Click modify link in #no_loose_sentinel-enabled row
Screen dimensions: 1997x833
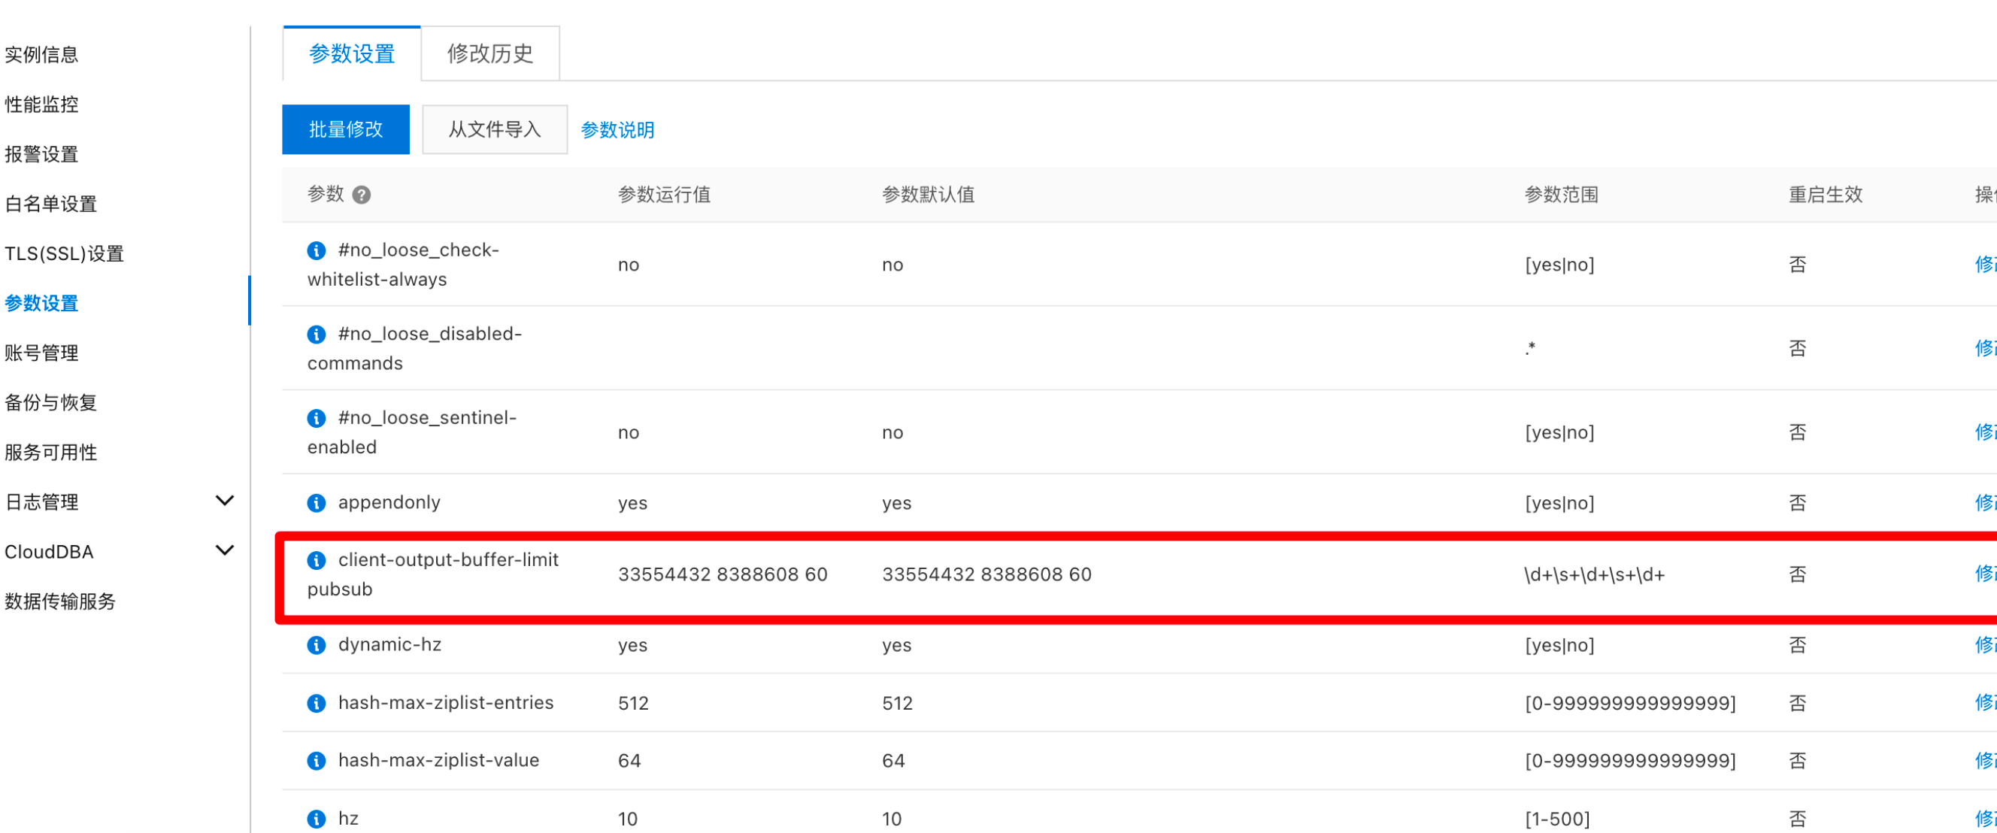coord(1986,432)
